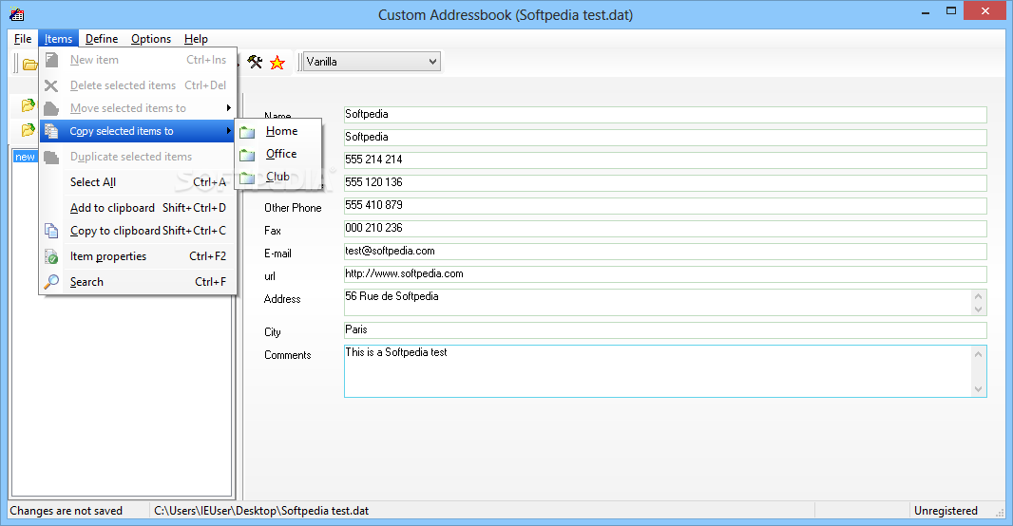The height and width of the screenshot is (526, 1013).
Task: Click the open folder icon in toolbar
Action: (x=29, y=64)
